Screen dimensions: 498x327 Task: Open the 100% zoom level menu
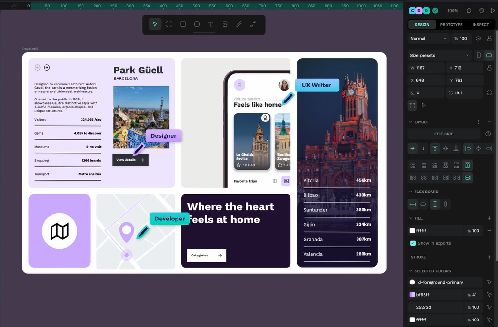pyautogui.click(x=453, y=11)
